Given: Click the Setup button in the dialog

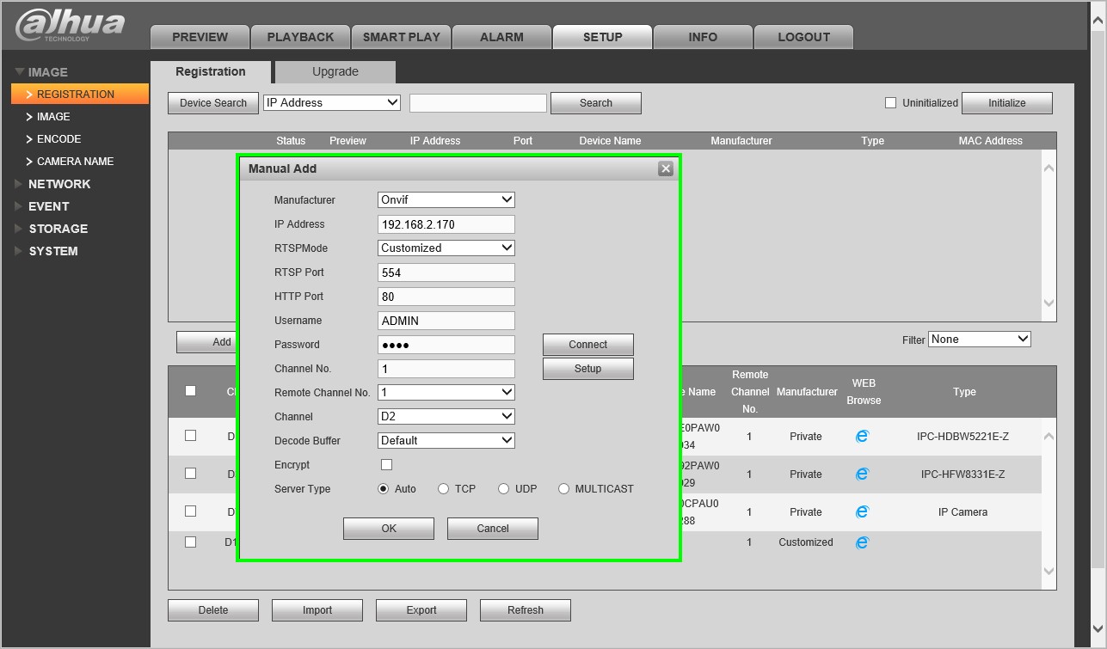Looking at the screenshot, I should (x=588, y=369).
